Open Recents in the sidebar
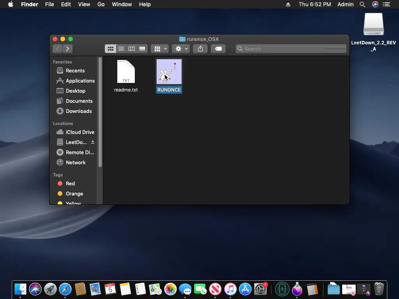 click(74, 71)
